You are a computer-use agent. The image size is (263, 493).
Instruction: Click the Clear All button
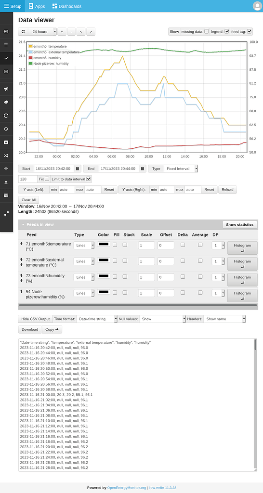point(28,200)
